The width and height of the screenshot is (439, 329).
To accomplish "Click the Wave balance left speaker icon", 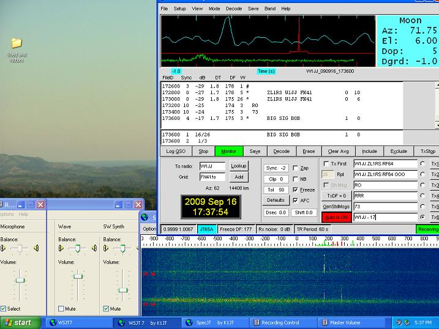I will pyautogui.click(x=62, y=248).
